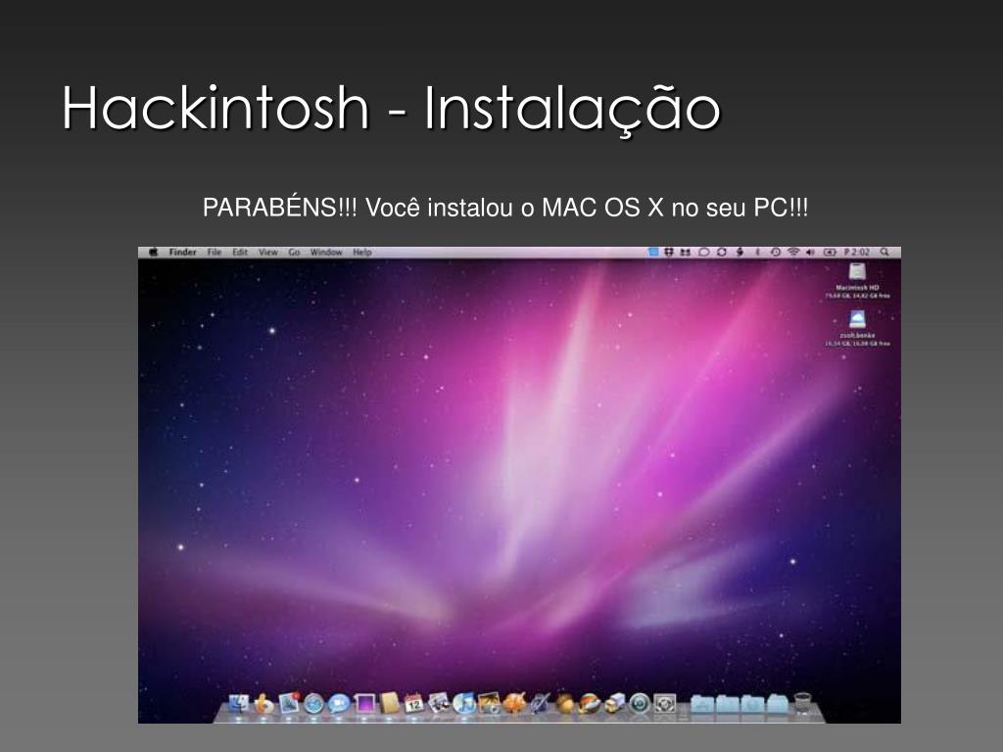The width and height of the screenshot is (1003, 752).
Task: Open the acorn app in the Dock
Action: (564, 703)
